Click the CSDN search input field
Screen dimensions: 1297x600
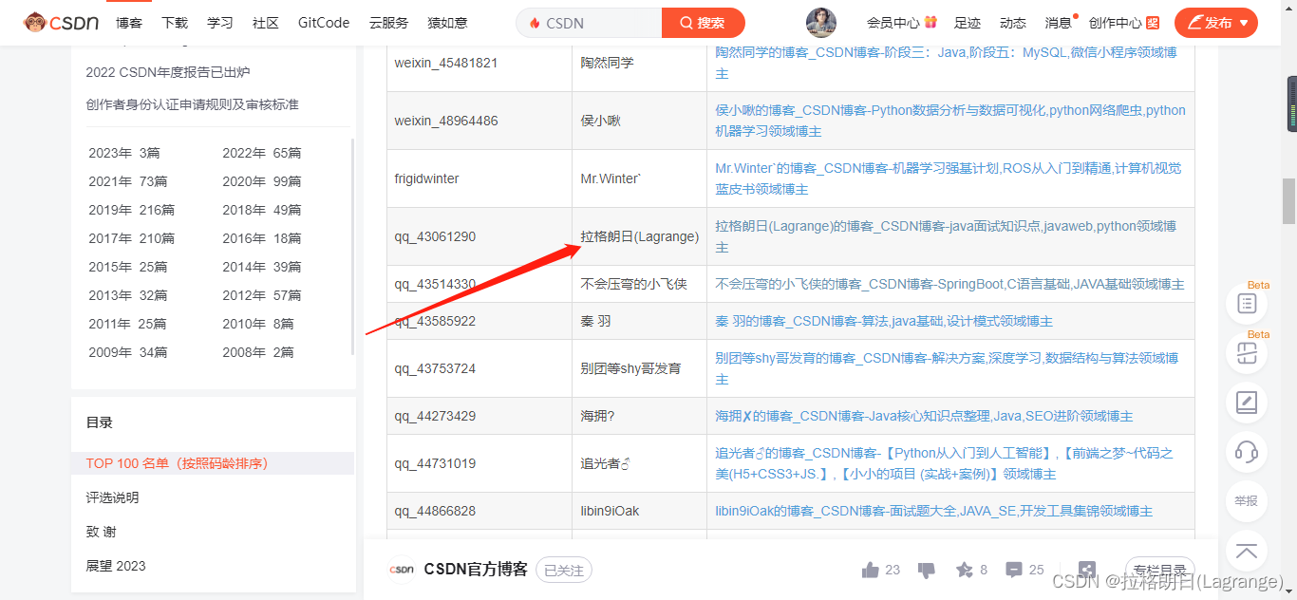(598, 23)
